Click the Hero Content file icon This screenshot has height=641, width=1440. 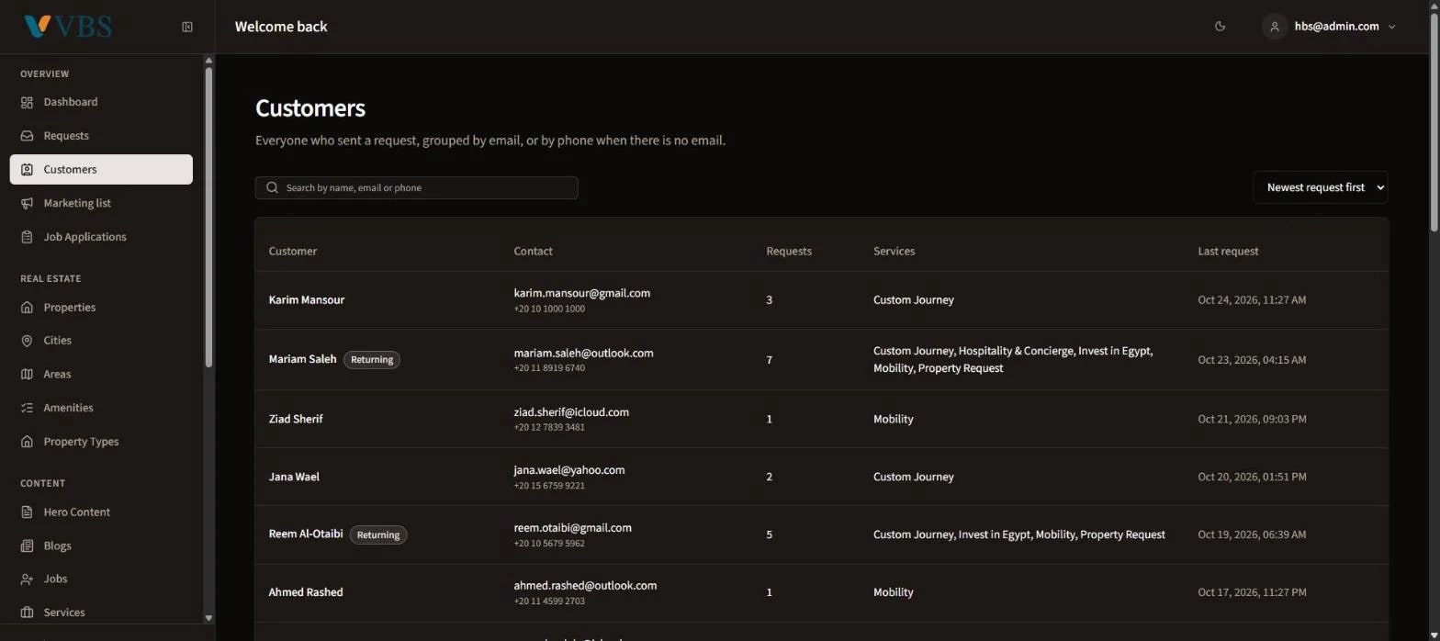[x=27, y=512]
